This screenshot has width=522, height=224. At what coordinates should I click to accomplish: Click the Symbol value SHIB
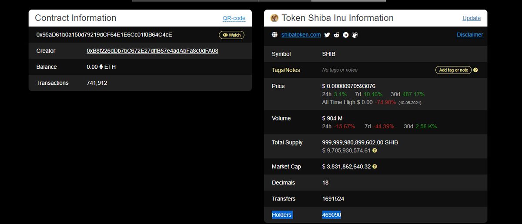329,54
